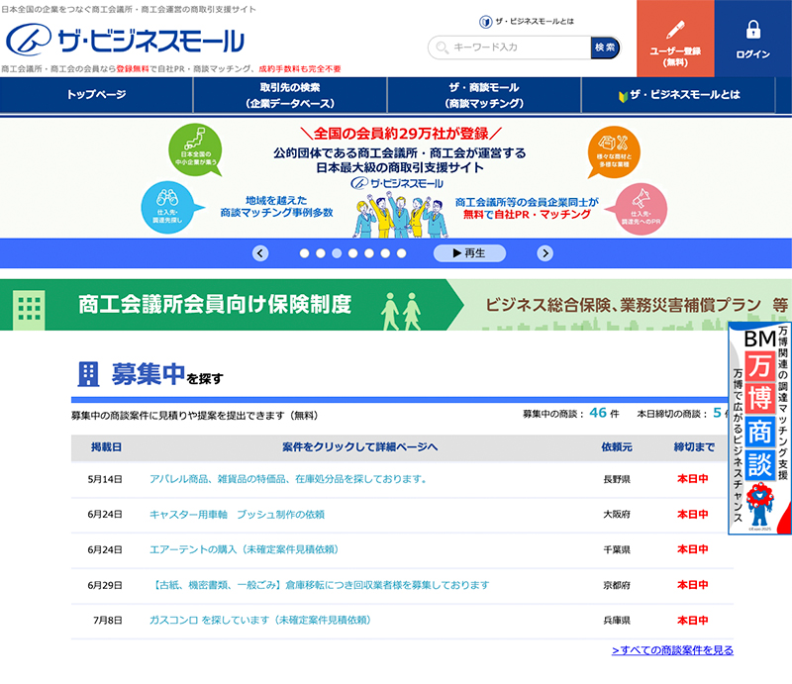
Task: Click the user registration pencil icon
Action: point(674,30)
